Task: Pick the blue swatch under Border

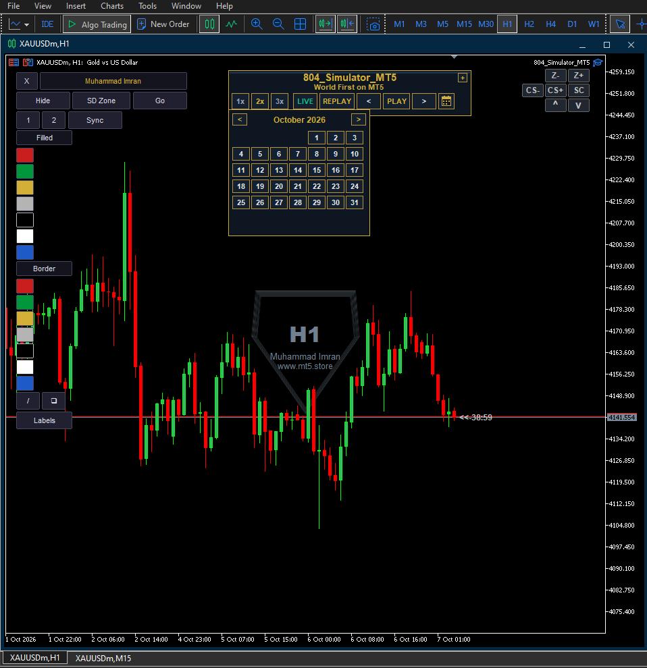Action: [x=25, y=383]
